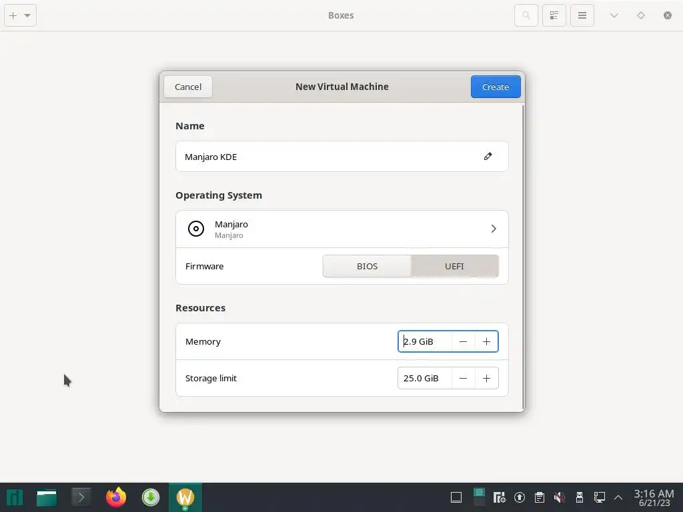
Task: Open the file manager from taskbar
Action: click(x=47, y=497)
